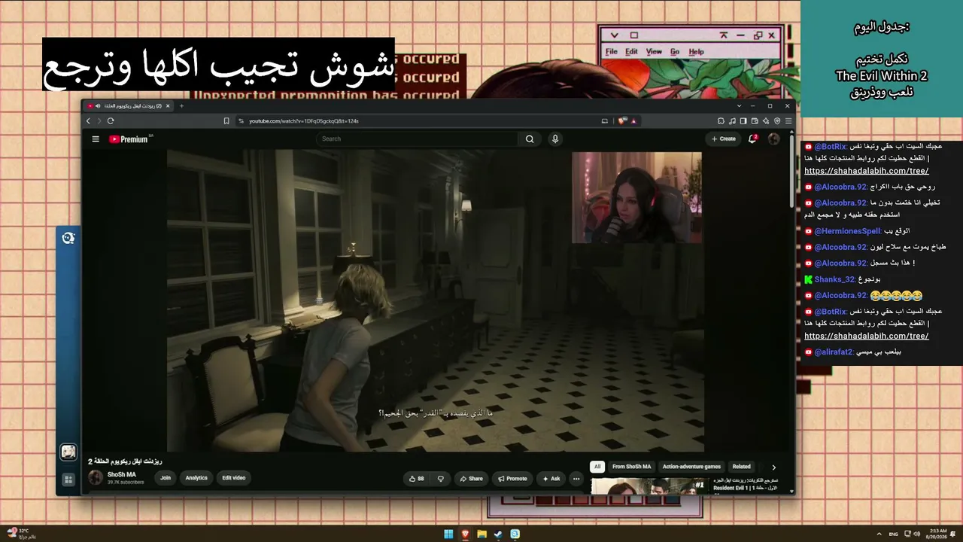The image size is (963, 542).
Task: Open Brave from the taskbar
Action: tap(465, 534)
